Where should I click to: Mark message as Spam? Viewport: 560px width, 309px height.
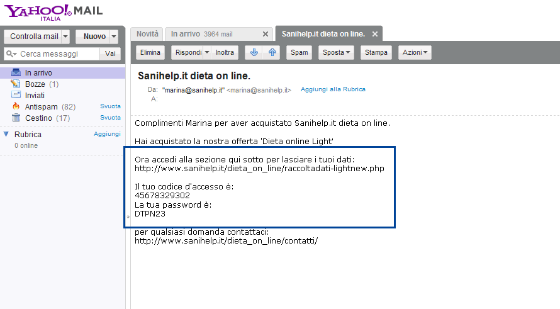coord(299,52)
